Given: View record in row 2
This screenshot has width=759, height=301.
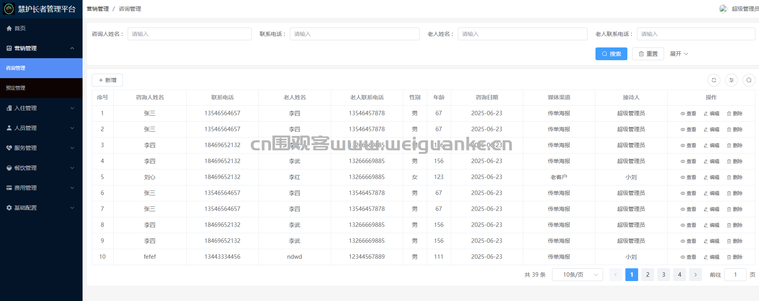Looking at the screenshot, I should pyautogui.click(x=688, y=130).
